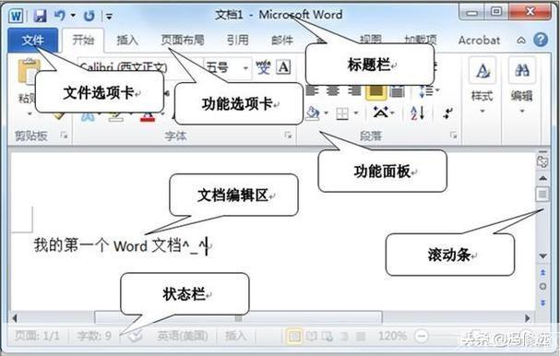Open the Undo history dropdown arrow
Viewport: 560px width, 356px height.
(x=73, y=16)
